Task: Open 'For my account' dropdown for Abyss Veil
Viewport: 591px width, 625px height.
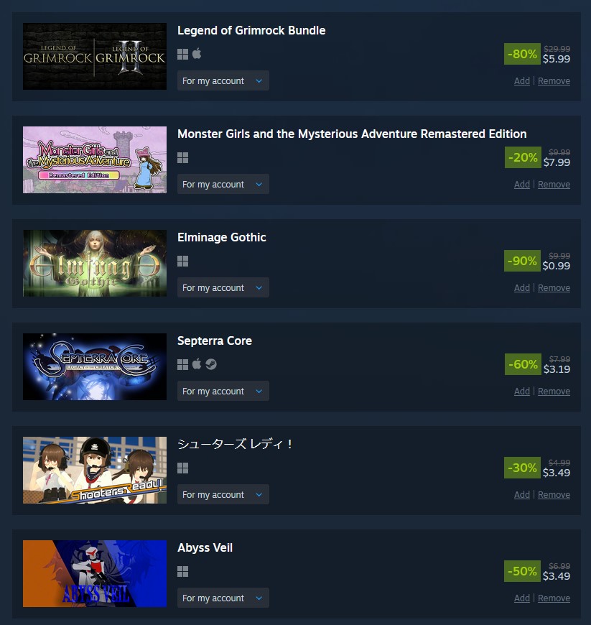Action: [x=223, y=598]
